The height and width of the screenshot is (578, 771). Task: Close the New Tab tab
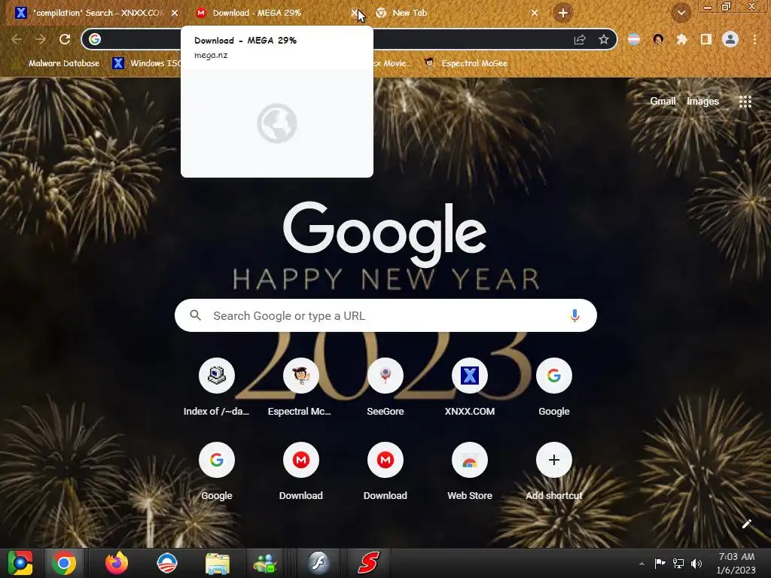pyautogui.click(x=535, y=13)
